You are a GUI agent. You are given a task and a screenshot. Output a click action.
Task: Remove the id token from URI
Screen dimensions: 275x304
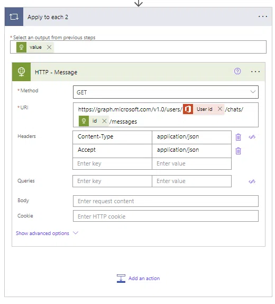pos(104,121)
